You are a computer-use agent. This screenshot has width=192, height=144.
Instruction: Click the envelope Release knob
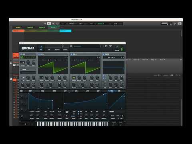60,115
